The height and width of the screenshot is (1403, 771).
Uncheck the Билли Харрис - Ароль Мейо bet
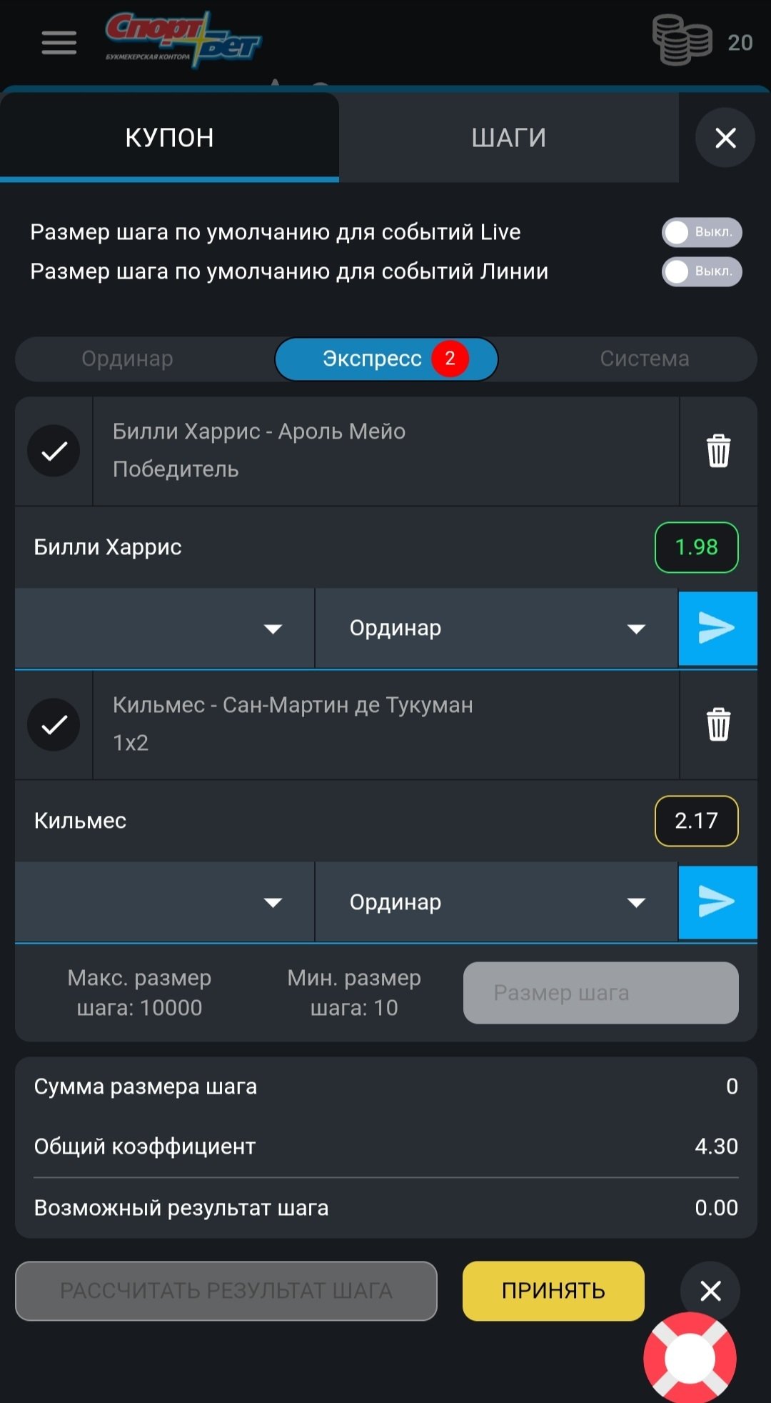pyautogui.click(x=54, y=451)
